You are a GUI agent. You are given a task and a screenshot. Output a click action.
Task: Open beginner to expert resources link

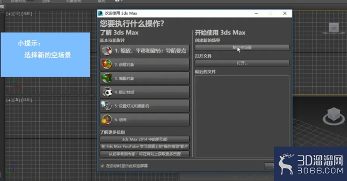[x=145, y=154]
